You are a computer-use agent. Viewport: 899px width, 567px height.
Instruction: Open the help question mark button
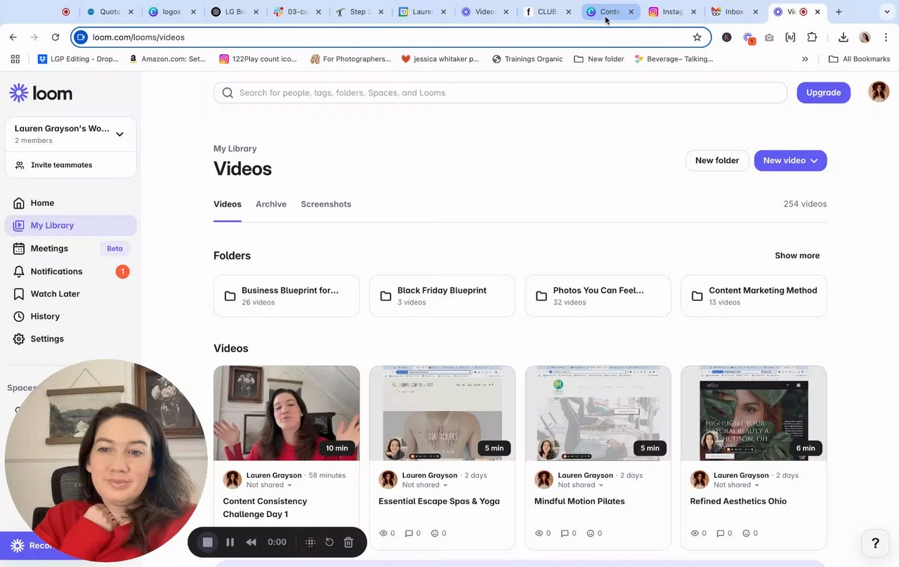tap(875, 543)
